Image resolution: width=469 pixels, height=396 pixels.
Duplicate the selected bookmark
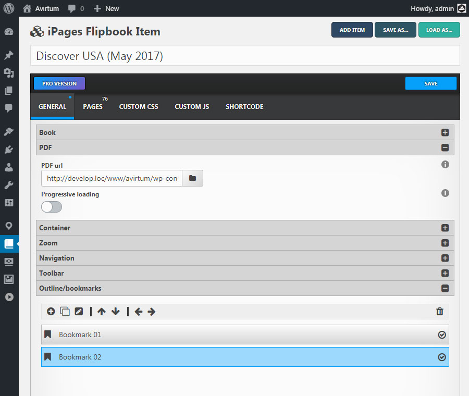[65, 312]
